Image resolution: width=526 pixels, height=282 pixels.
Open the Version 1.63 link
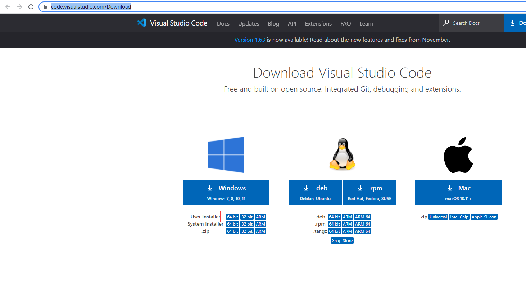(250, 40)
